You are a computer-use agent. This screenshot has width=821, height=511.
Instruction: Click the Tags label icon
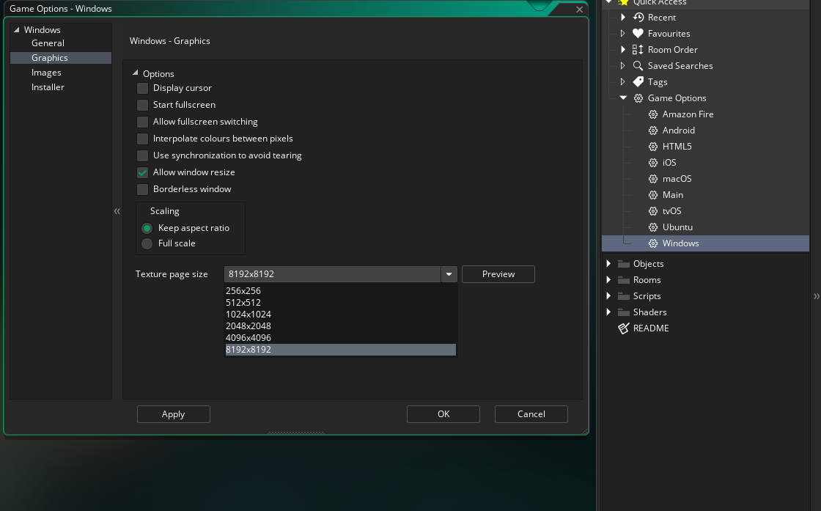pyautogui.click(x=638, y=81)
